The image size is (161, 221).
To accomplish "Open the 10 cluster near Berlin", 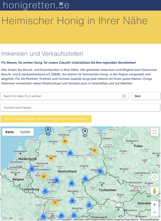I will click(x=94, y=150).
